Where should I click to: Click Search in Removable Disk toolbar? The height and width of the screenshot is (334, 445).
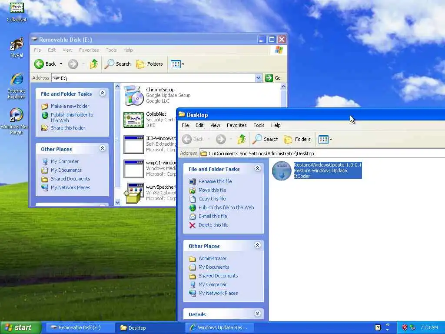click(117, 64)
